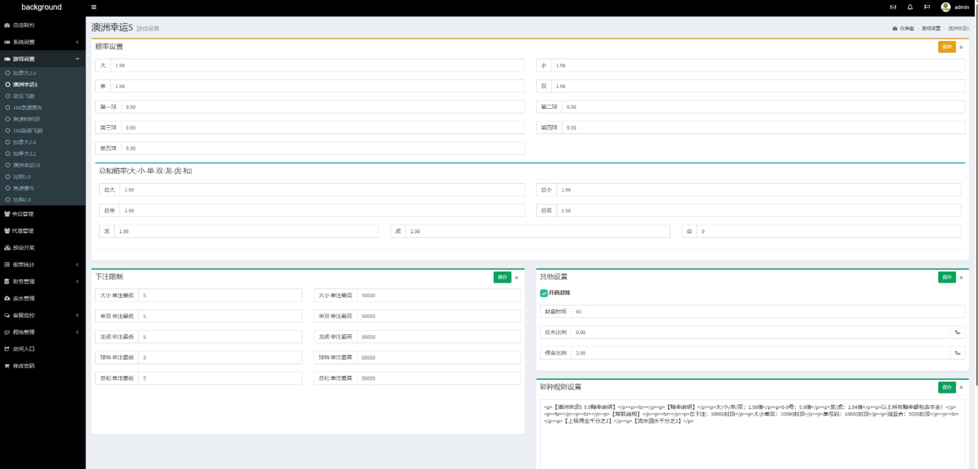The height and width of the screenshot is (469, 978).
Task: Close the 下注限制 panel with X icon
Action: coord(517,277)
